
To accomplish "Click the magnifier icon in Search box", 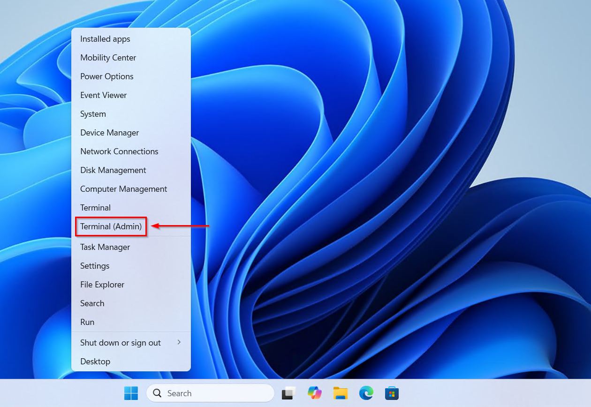I will point(158,393).
